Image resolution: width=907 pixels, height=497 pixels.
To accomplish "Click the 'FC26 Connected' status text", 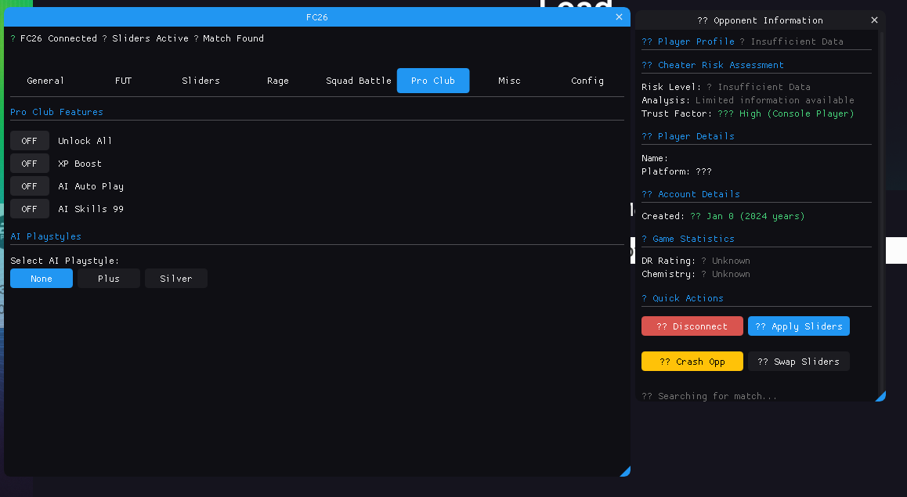I will (59, 38).
